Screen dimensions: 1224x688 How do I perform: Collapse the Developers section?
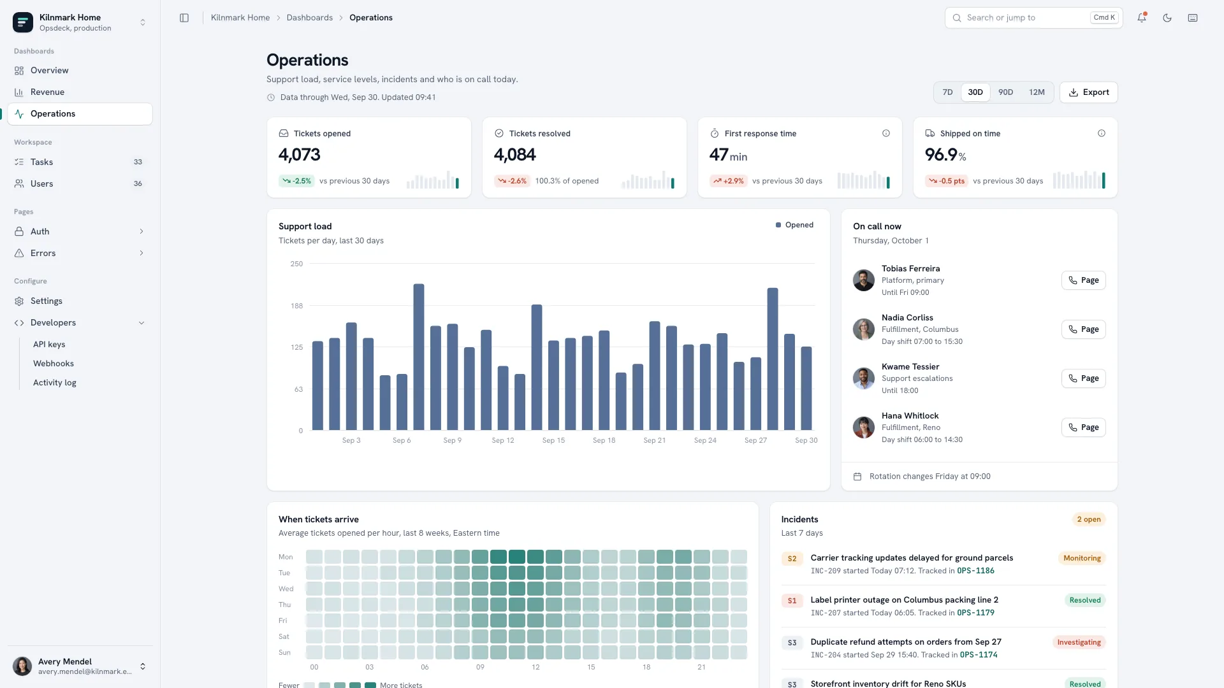(x=80, y=323)
